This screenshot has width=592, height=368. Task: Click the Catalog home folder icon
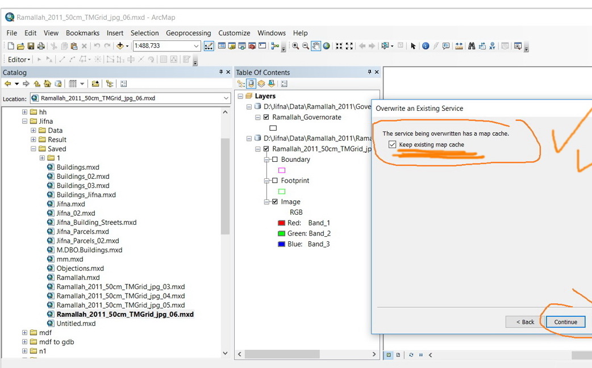(48, 84)
